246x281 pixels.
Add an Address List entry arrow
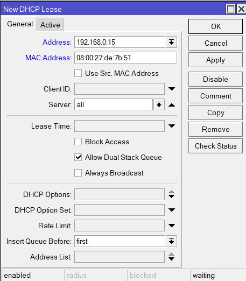[x=172, y=259]
